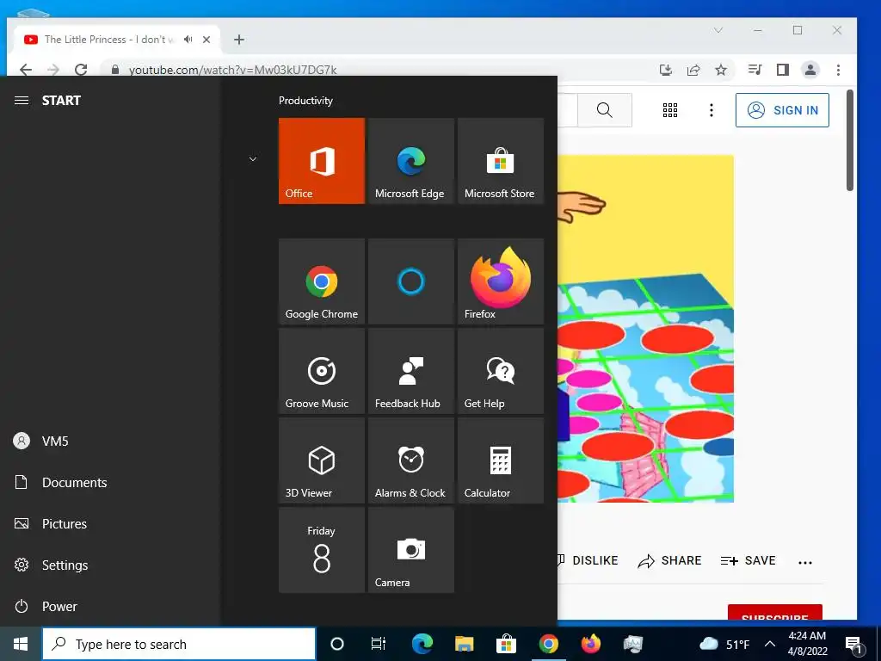This screenshot has width=881, height=661.
Task: Launch the Firefox tile
Action: (501, 281)
